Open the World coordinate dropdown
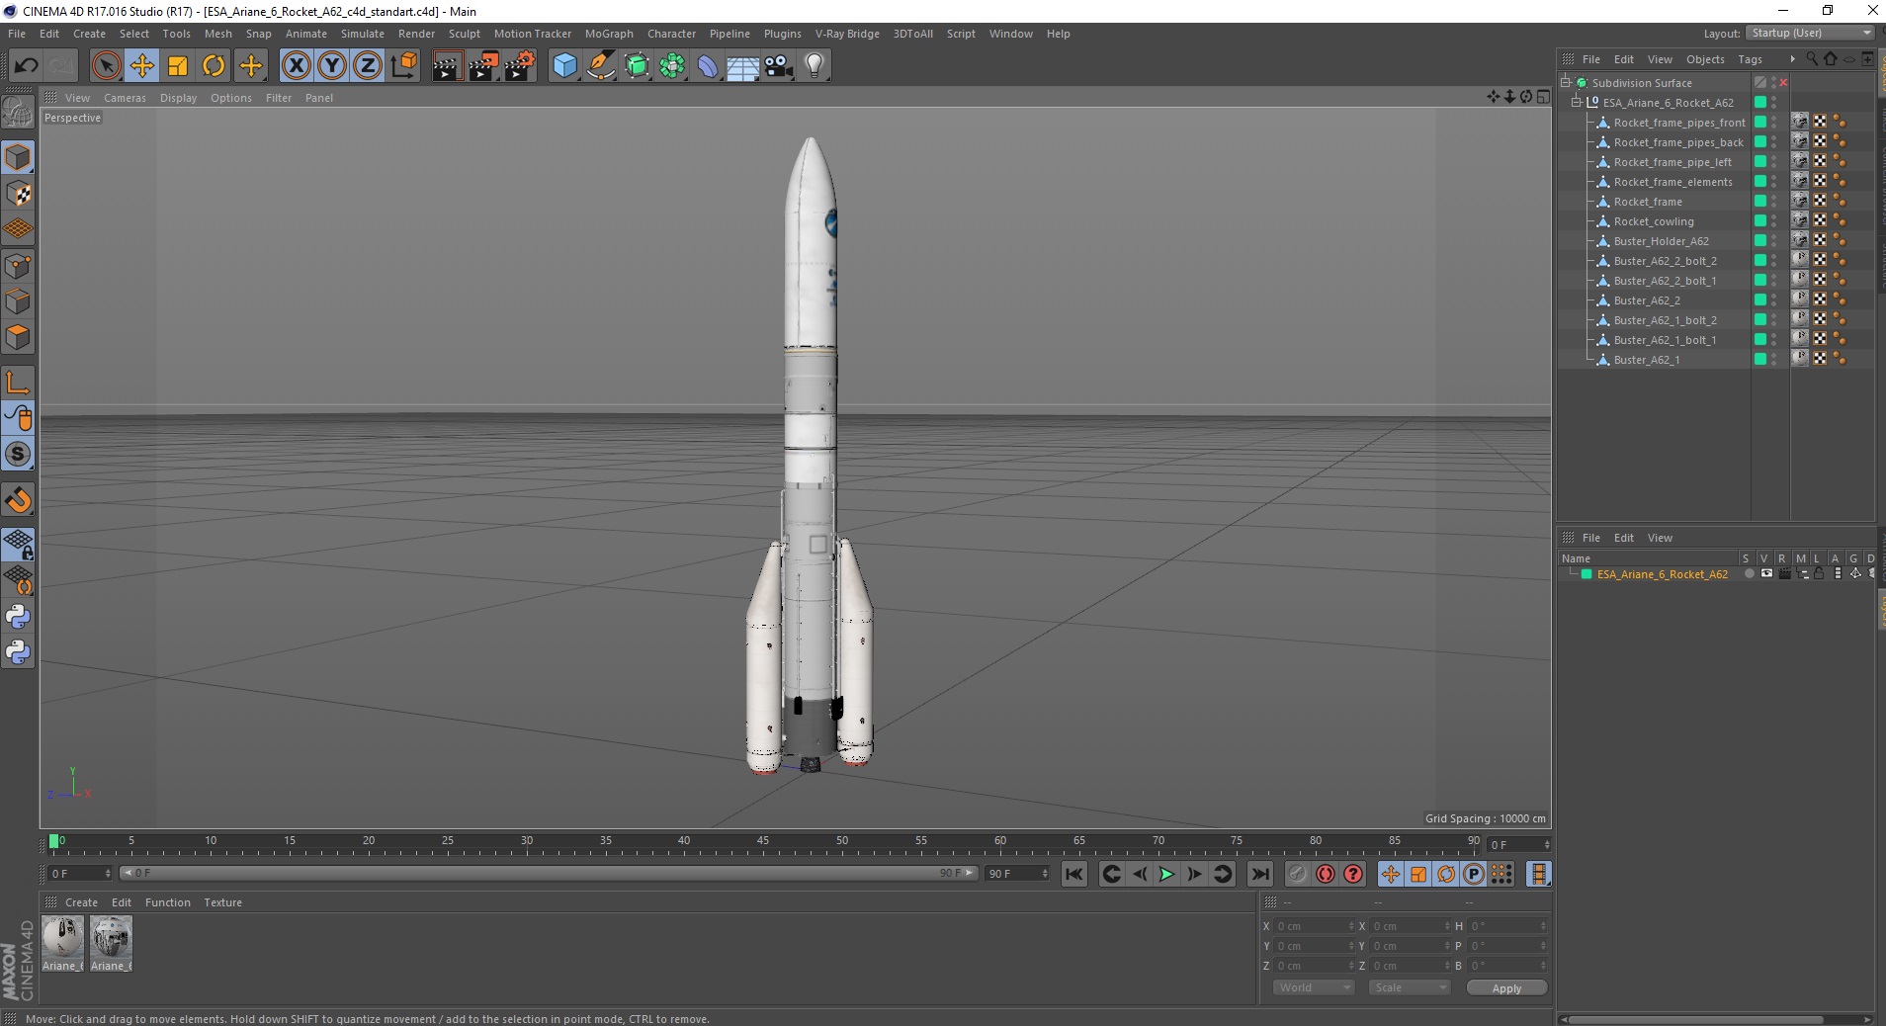1886x1026 pixels. point(1313,987)
